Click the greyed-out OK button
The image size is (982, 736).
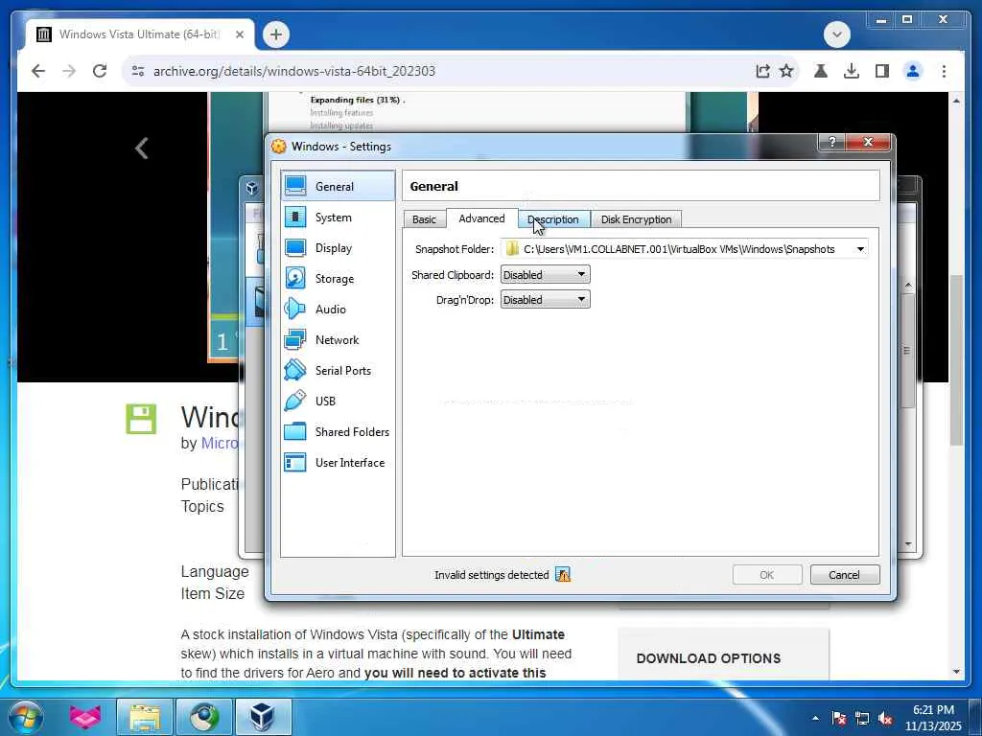click(766, 575)
